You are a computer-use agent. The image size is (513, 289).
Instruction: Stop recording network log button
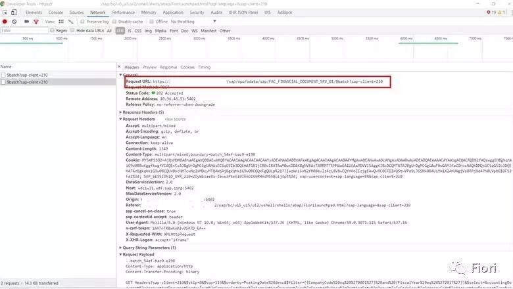click(x=5, y=22)
